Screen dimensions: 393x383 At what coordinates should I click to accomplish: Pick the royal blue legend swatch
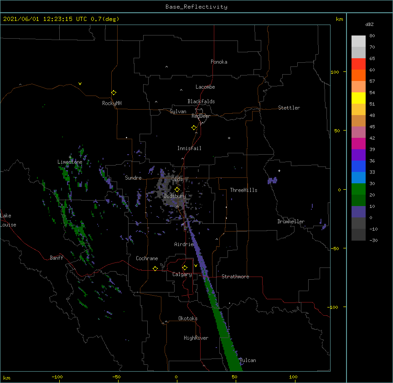click(x=358, y=166)
